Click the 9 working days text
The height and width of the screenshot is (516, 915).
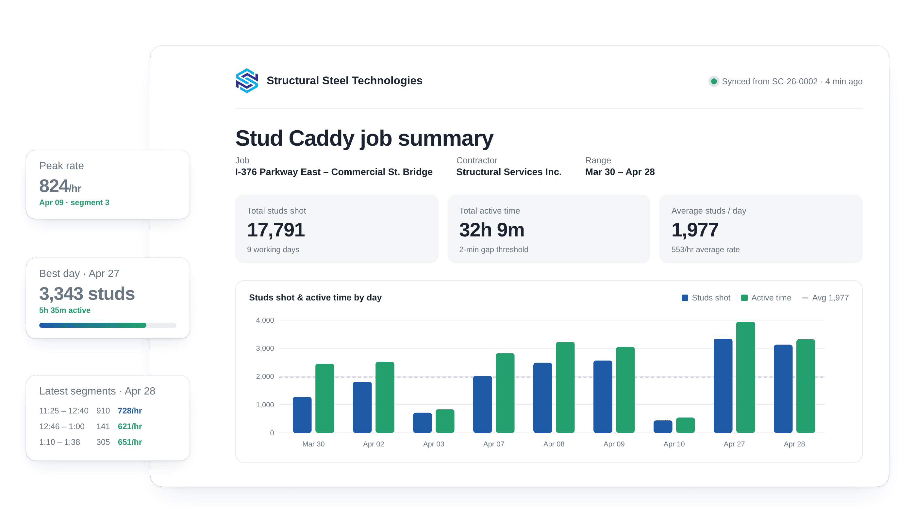[273, 250]
